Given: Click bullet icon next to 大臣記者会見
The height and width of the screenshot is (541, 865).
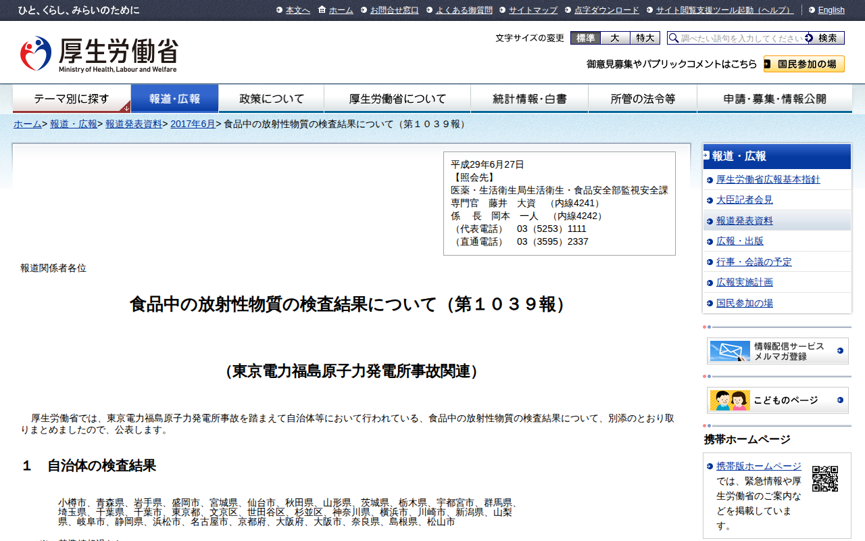Looking at the screenshot, I should [x=710, y=201].
